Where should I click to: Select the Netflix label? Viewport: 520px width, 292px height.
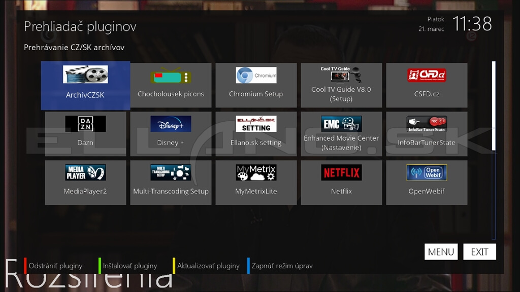coord(341,191)
